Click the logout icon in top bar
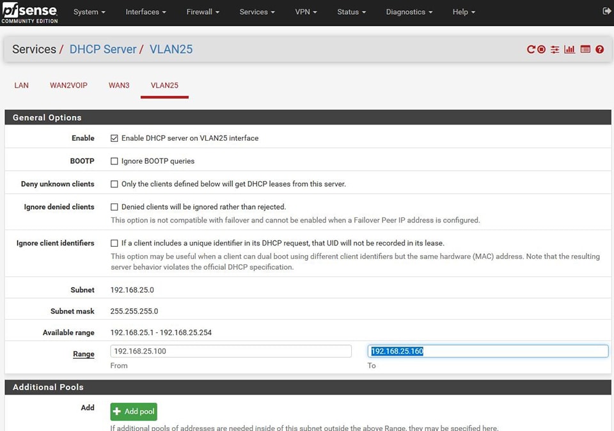 click(606, 12)
